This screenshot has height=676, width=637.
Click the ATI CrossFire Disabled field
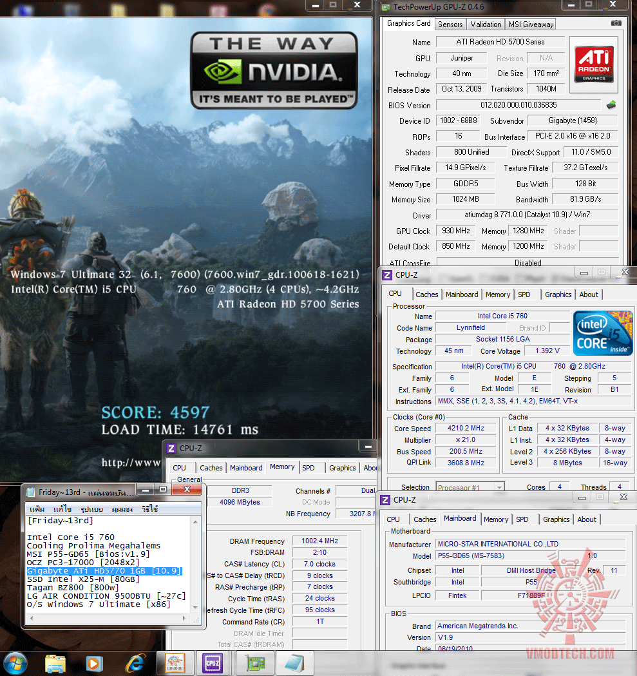point(528,262)
